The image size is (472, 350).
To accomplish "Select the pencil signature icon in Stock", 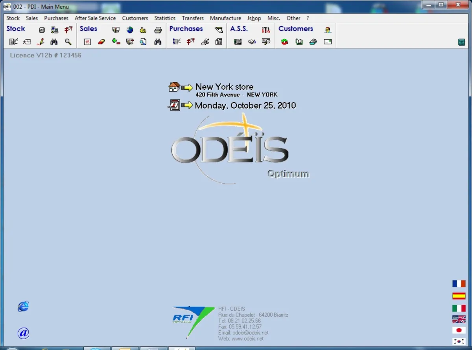I will click(x=41, y=42).
